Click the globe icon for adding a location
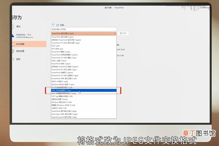 (x=13, y=51)
